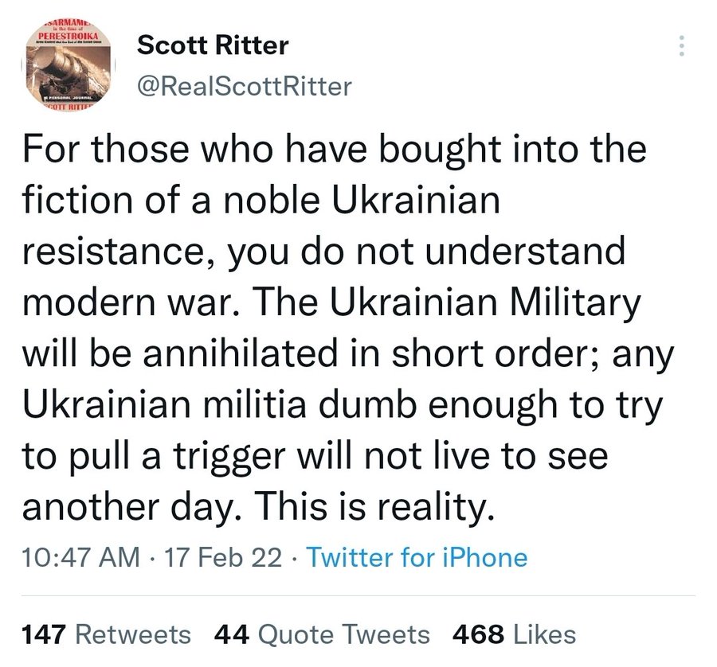
Task: Open Scott Ritter's profile picture
Action: click(69, 64)
